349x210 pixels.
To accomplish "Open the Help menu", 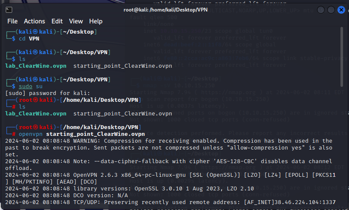I will 96,21.
